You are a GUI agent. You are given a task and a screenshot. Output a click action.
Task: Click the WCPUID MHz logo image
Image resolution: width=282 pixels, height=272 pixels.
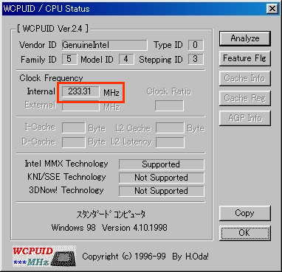coord(44,257)
